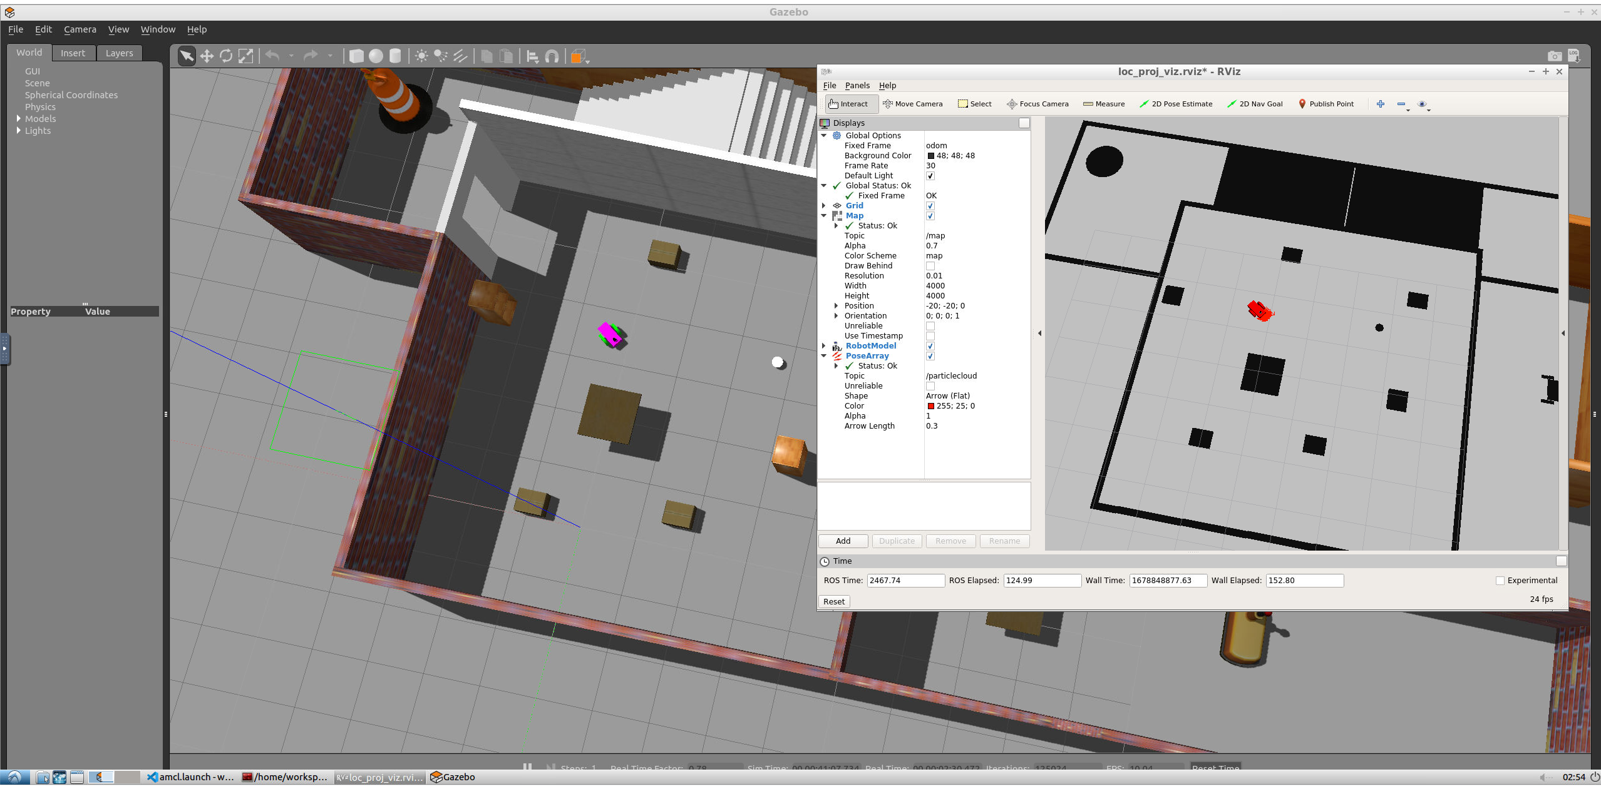Add a directional light in Gazebo
The height and width of the screenshot is (789, 1601).
[460, 56]
